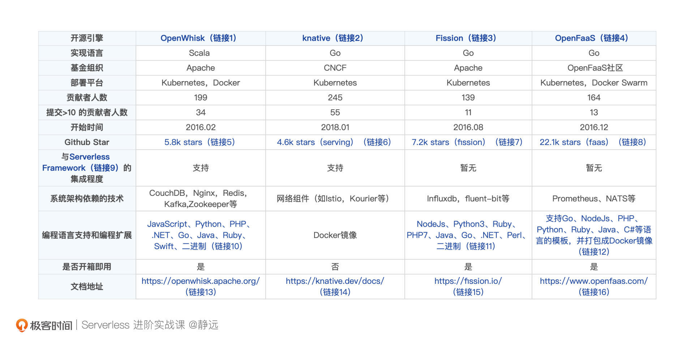Open https://knative.dev/docs/ documentation link
This screenshot has width=694, height=343.
point(335,281)
